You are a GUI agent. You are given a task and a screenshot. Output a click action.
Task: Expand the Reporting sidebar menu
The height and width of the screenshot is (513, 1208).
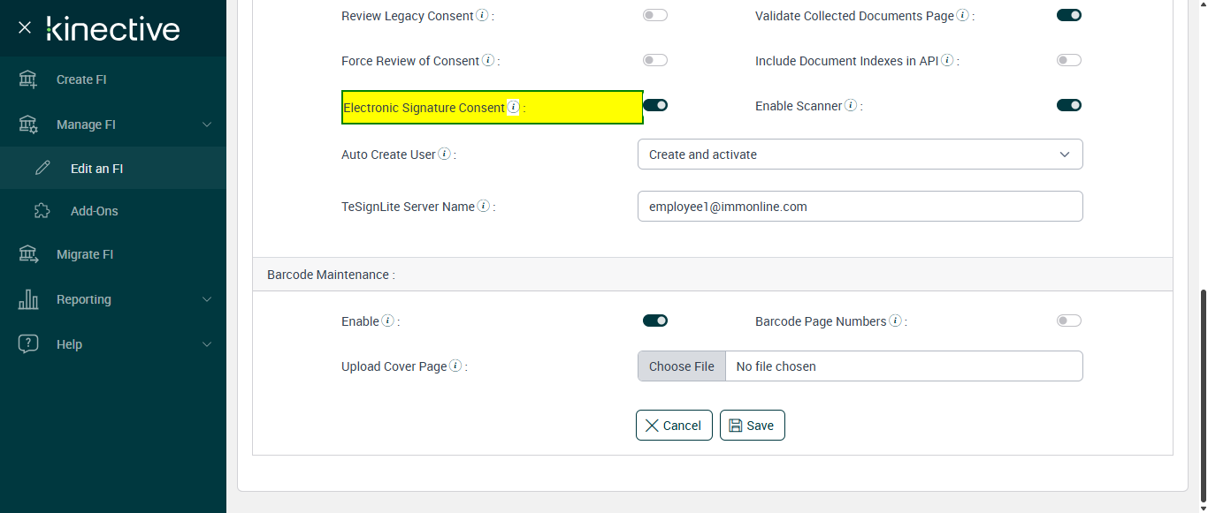113,299
